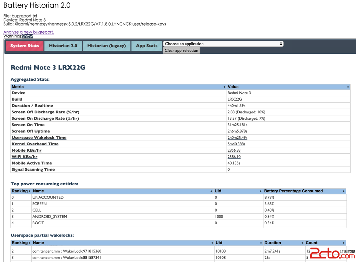The height and width of the screenshot is (262, 356).
Task: Sort top power entities by Ranking
Action: [x=21, y=191]
